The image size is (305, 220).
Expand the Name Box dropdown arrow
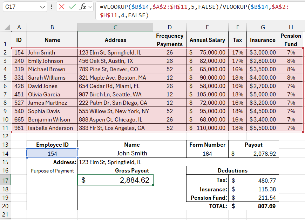click(x=42, y=7)
